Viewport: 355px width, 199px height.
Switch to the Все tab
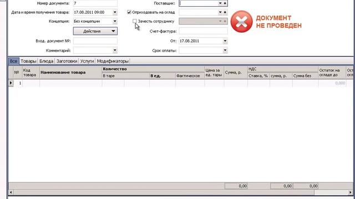[13, 61]
